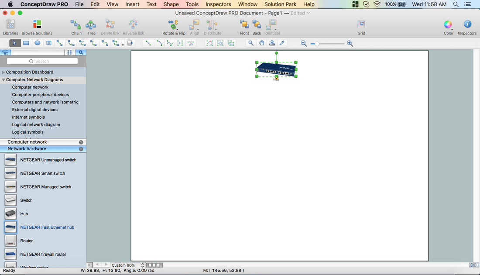Screen dimensions: 480x275
Task: Switch library panel to grid view
Action: pyautogui.click(x=69, y=52)
